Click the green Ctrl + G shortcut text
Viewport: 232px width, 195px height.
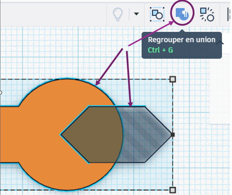pos(161,50)
